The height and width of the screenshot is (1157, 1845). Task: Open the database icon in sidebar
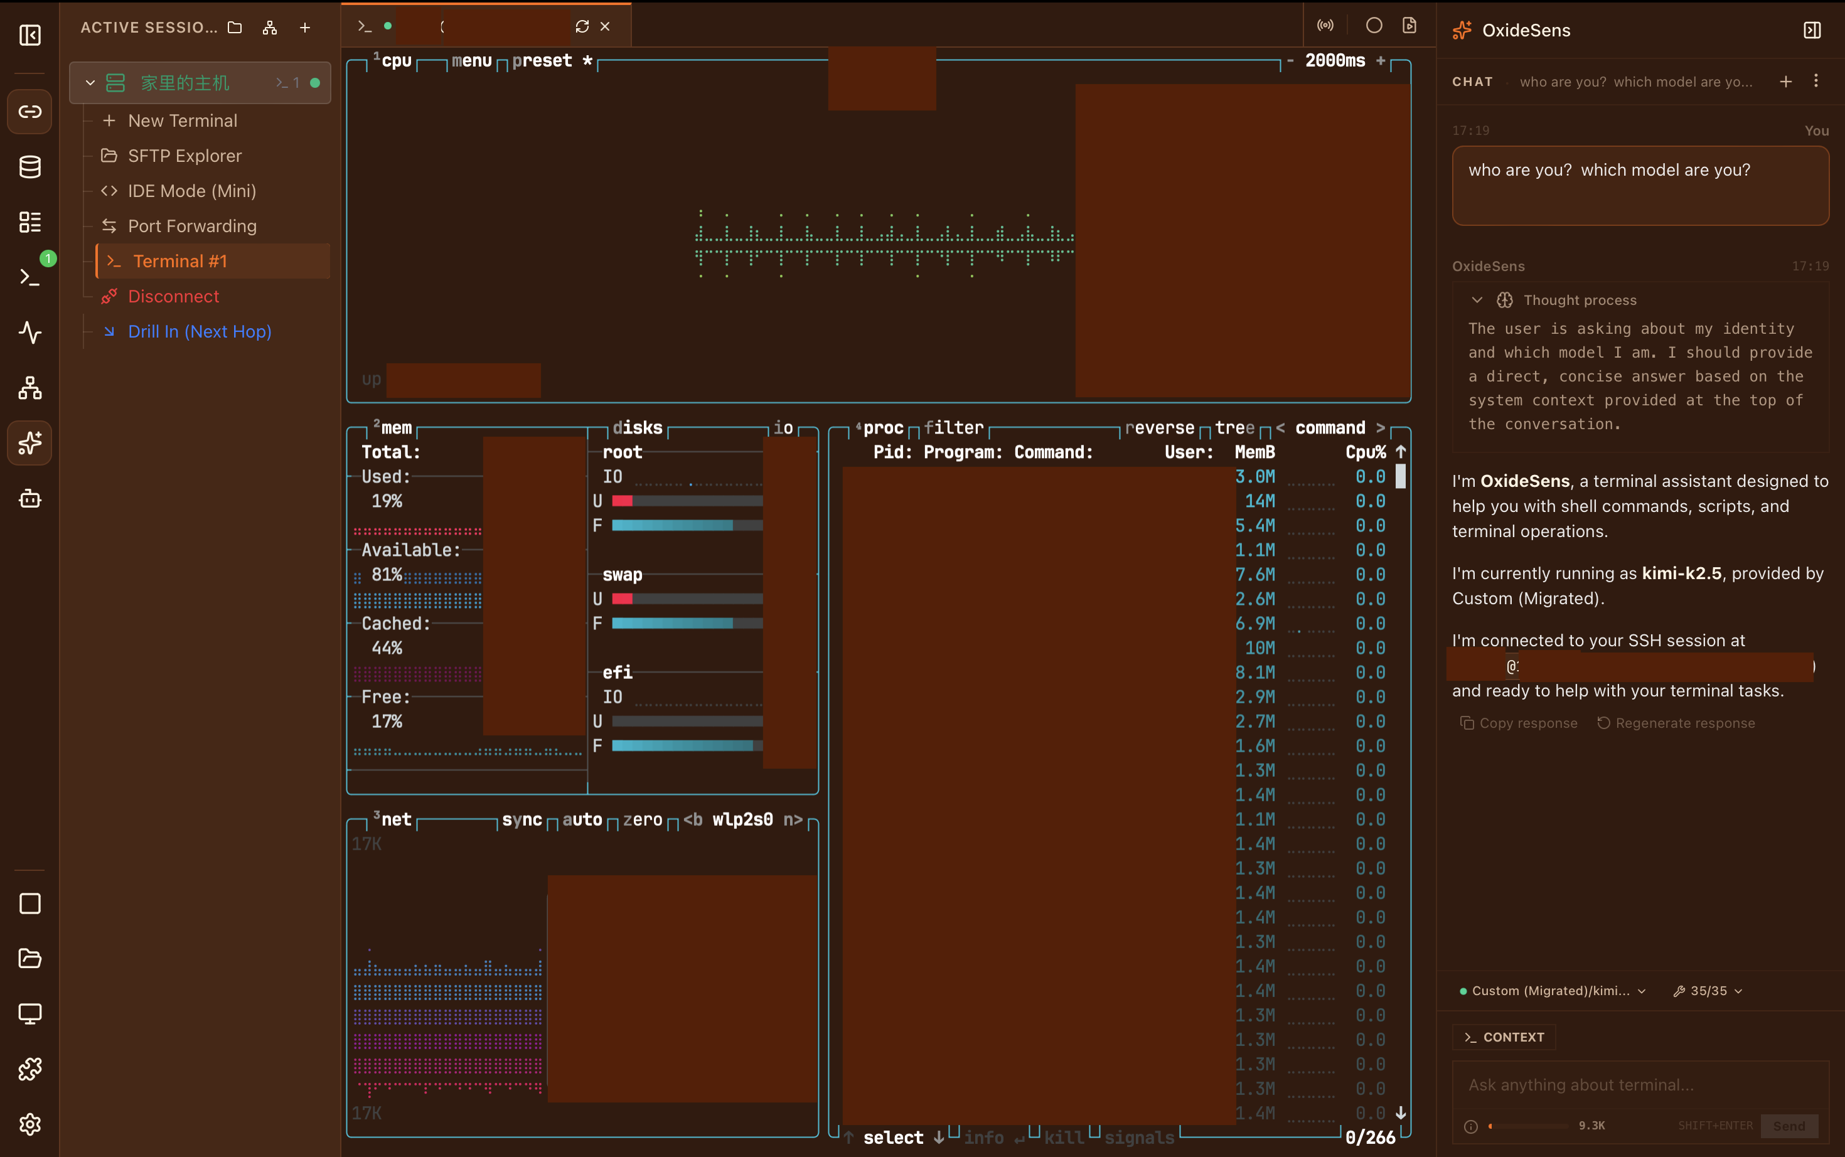point(30,167)
